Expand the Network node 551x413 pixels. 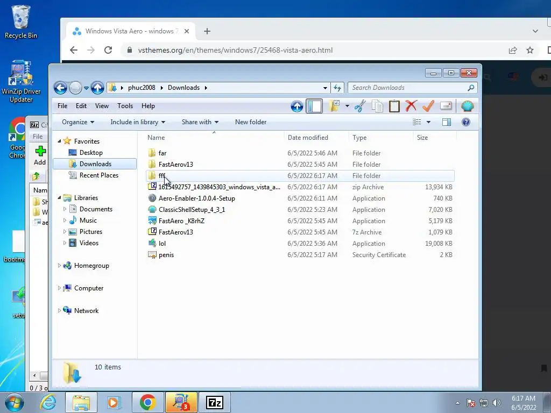point(59,310)
